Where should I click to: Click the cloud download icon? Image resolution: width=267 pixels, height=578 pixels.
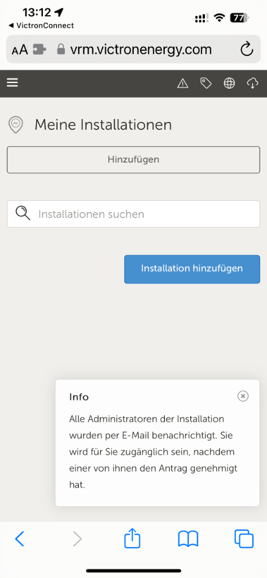pos(252,84)
